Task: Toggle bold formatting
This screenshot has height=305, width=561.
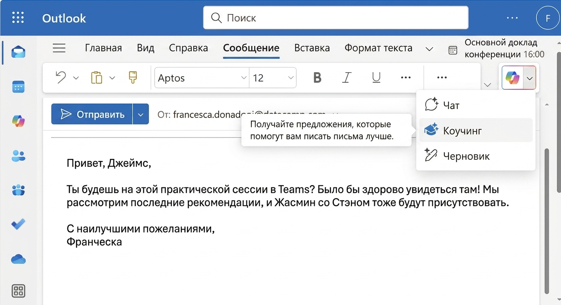Action: (317, 77)
